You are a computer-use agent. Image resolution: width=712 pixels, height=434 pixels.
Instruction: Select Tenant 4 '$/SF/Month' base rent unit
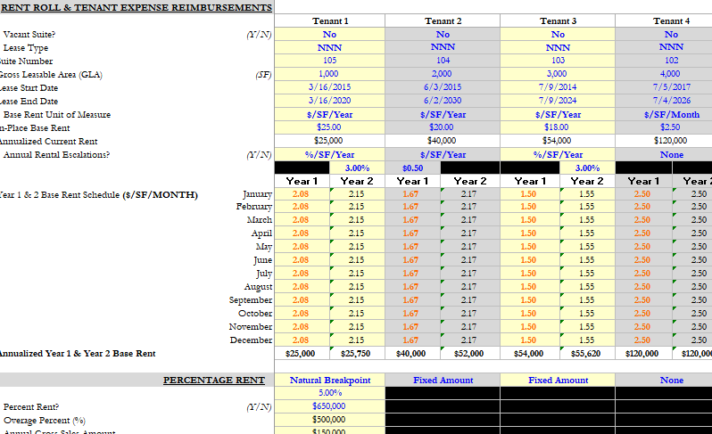click(x=671, y=114)
